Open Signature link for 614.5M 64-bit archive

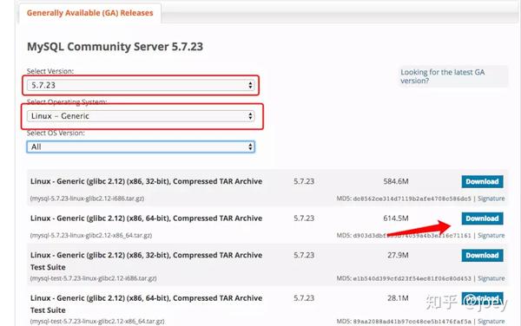491,236
